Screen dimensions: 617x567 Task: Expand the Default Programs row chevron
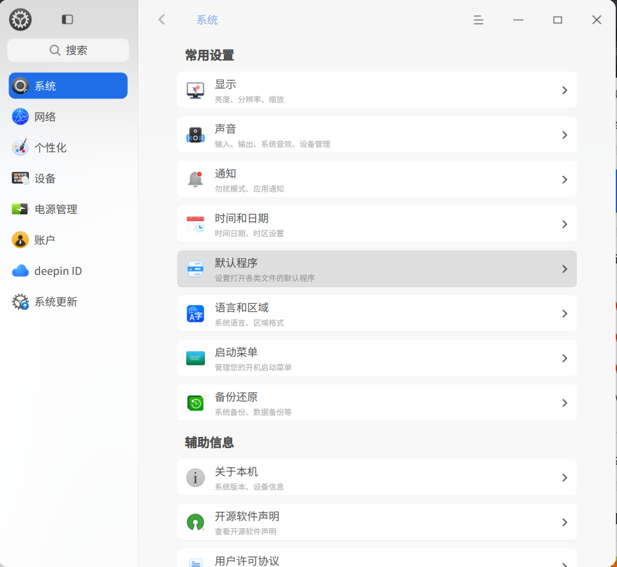point(565,269)
